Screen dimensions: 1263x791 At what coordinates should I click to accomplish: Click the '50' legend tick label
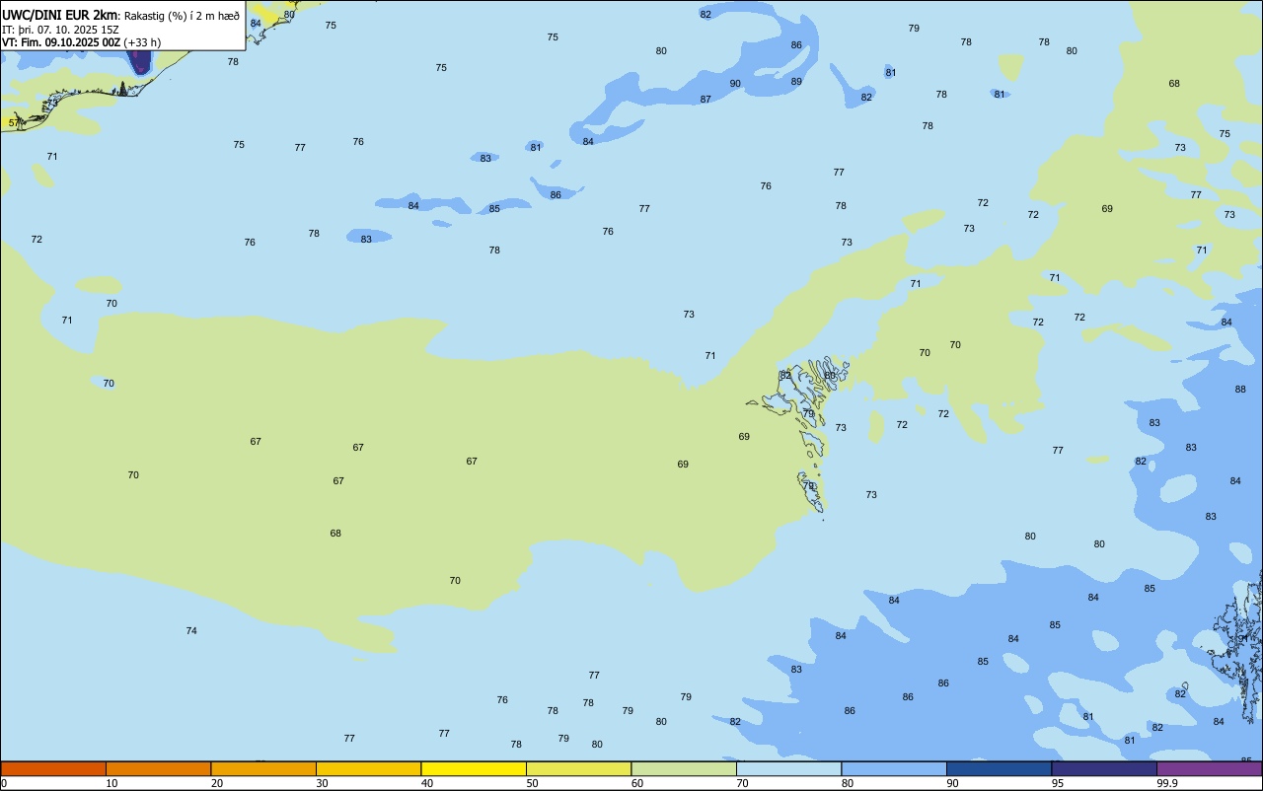(x=532, y=783)
